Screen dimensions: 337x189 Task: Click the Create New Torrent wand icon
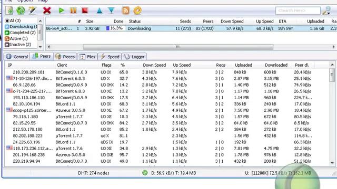pos(33,10)
